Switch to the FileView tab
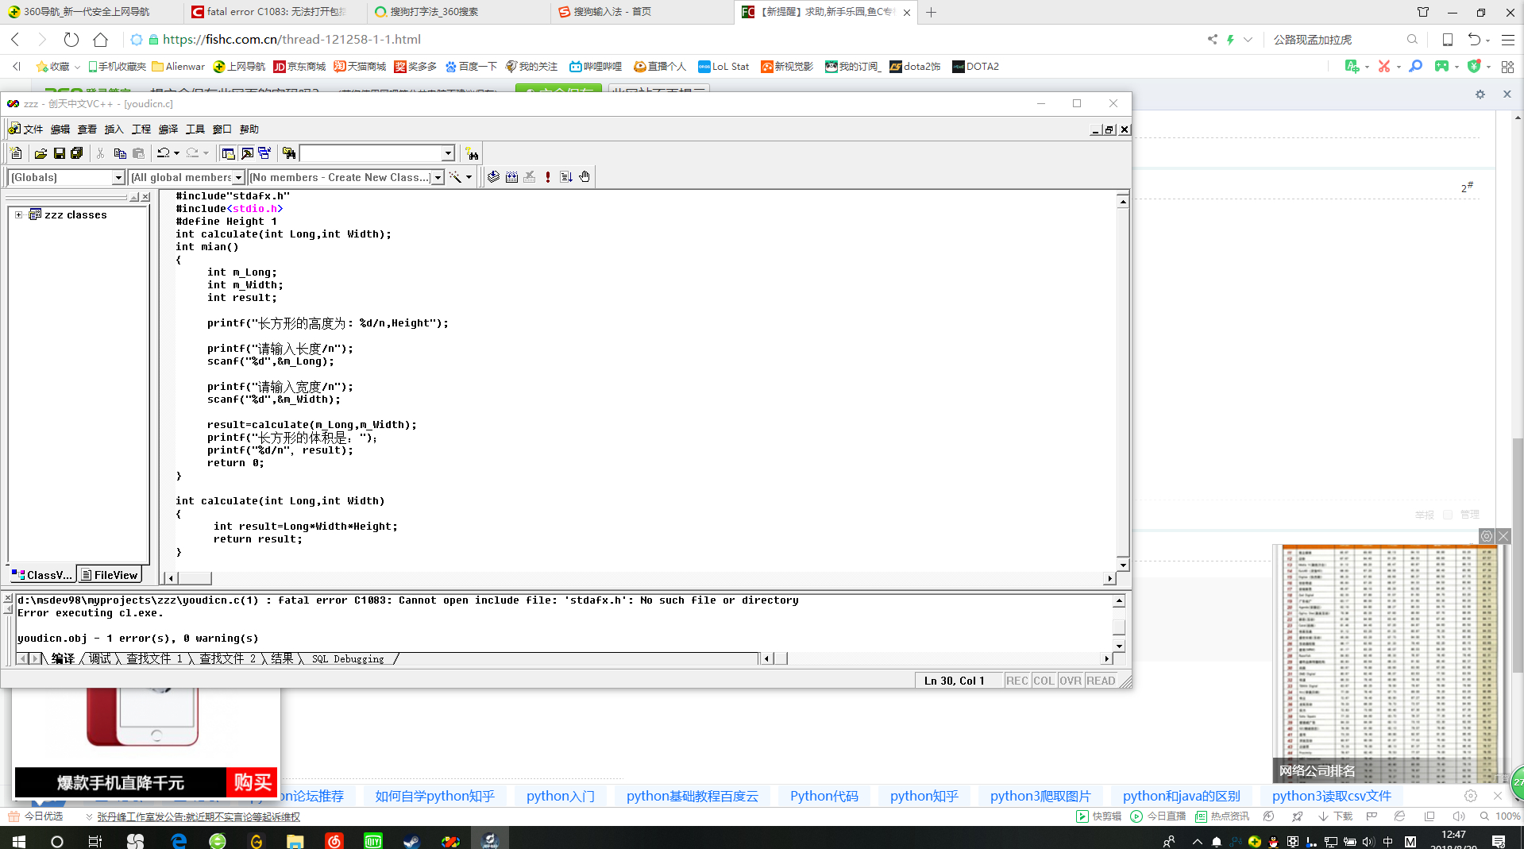Screen dimensions: 1524x849 point(110,575)
